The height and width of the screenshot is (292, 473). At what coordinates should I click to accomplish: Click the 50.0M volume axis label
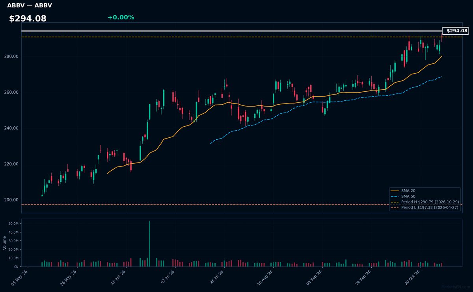(13, 224)
